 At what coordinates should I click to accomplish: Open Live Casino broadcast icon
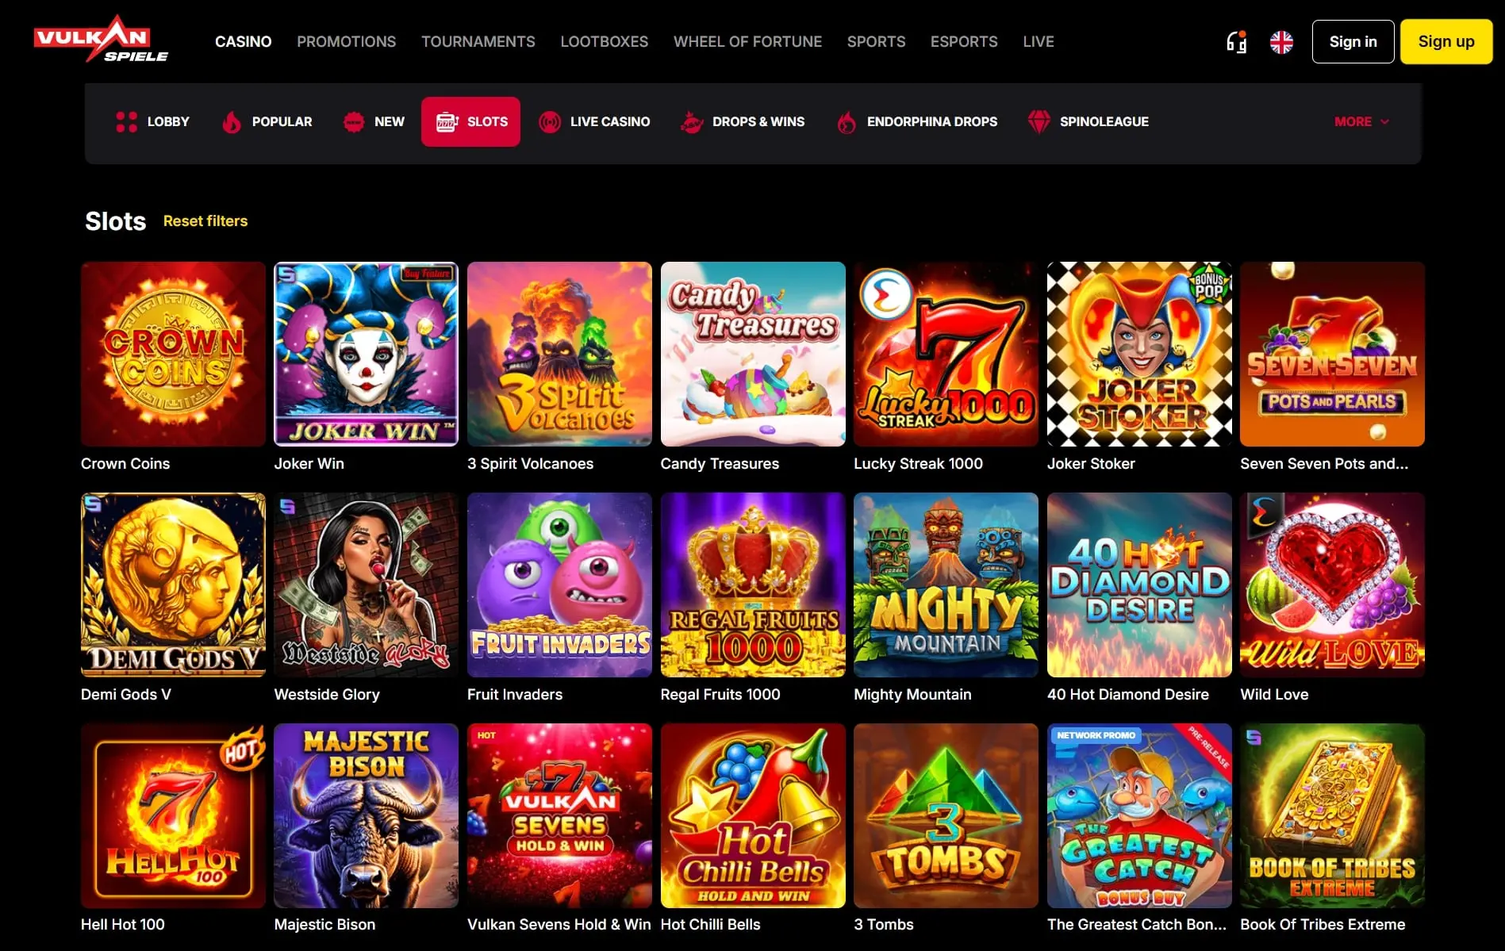549,121
